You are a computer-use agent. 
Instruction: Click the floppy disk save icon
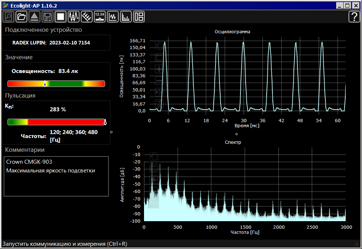coord(48,17)
